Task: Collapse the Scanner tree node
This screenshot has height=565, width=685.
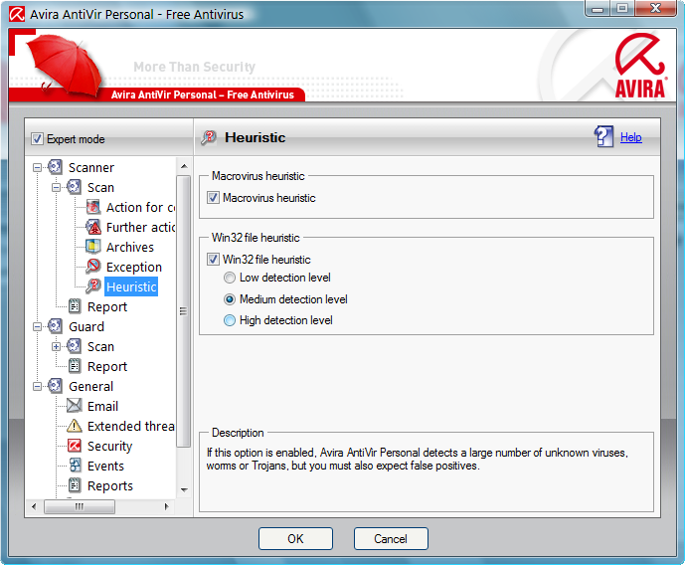Action: tap(37, 167)
